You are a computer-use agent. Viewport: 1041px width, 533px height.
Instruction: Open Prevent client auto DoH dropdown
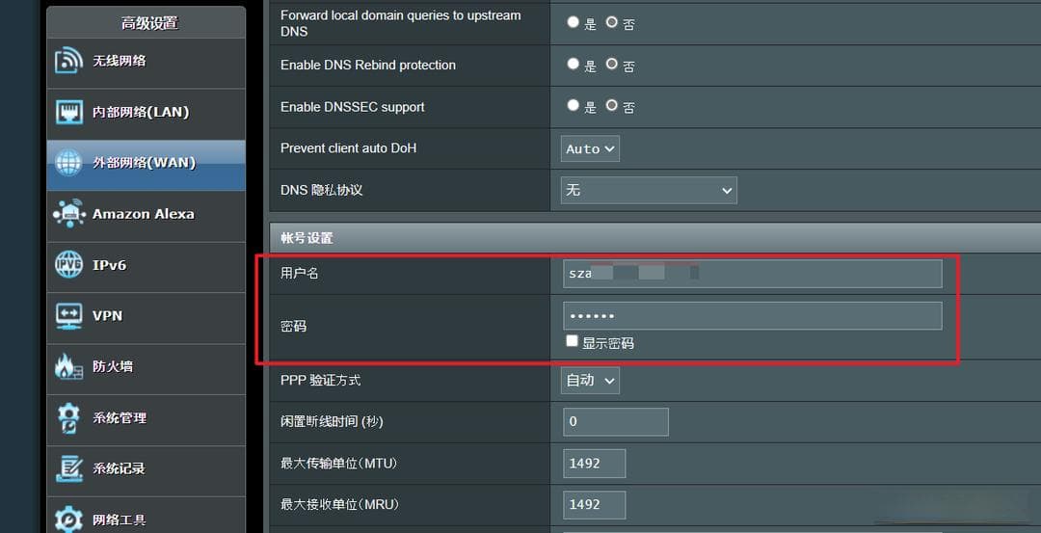(x=590, y=148)
